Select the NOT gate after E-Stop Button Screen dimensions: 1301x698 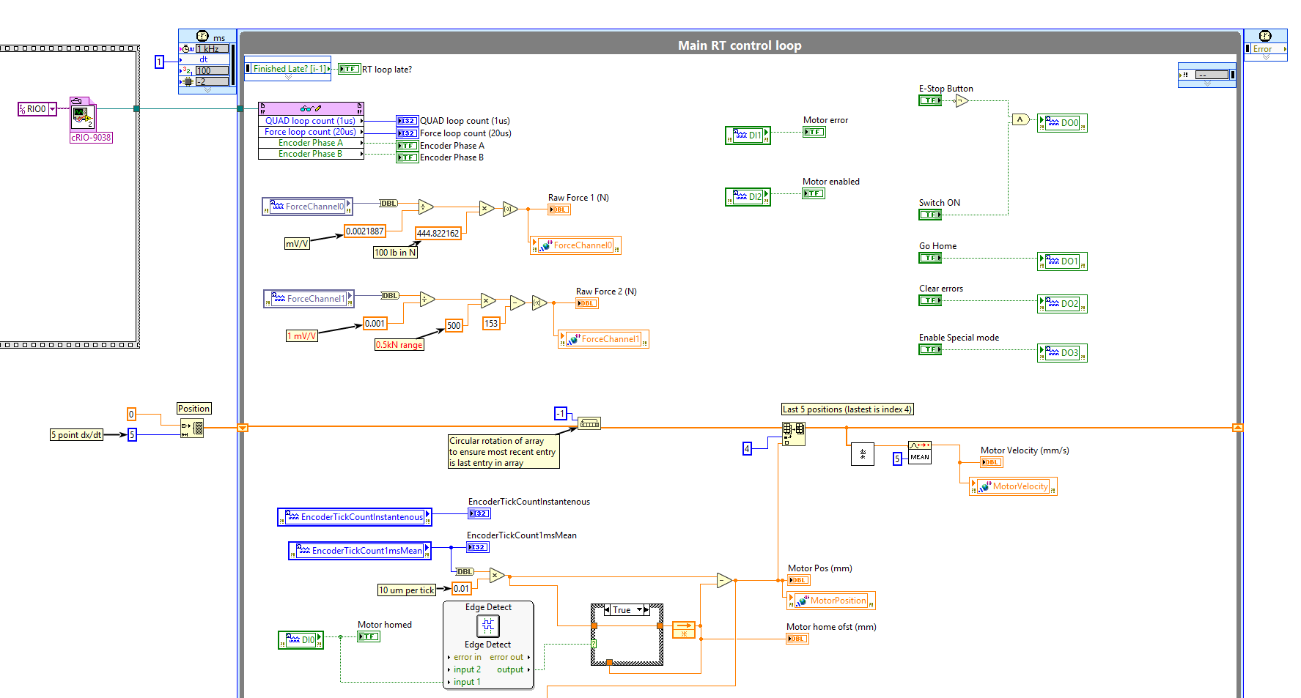coord(962,101)
